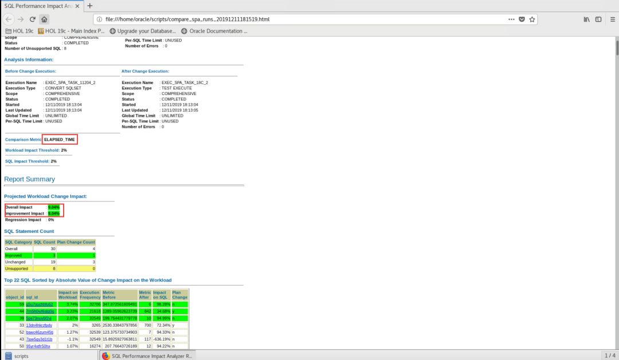
Task: Open sql_id link in object 44 row
Action: coord(40,311)
